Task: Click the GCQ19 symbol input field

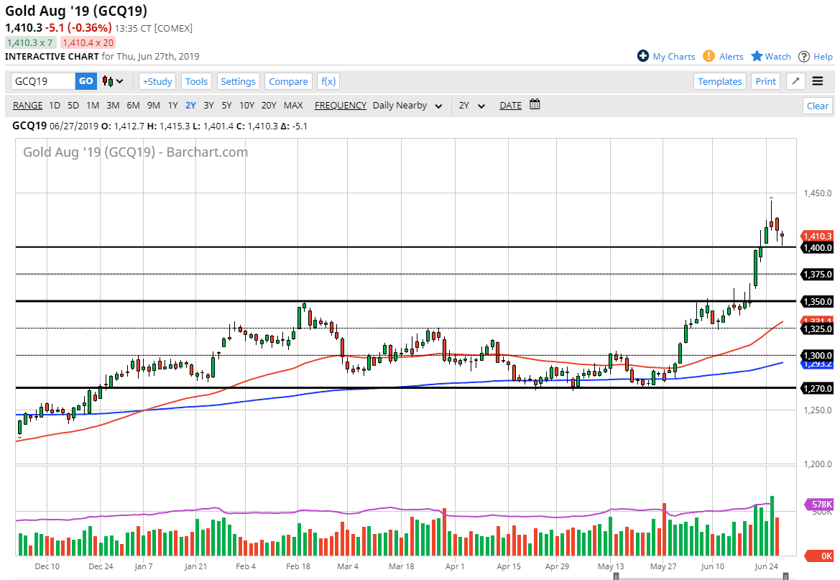Action: pyautogui.click(x=43, y=81)
